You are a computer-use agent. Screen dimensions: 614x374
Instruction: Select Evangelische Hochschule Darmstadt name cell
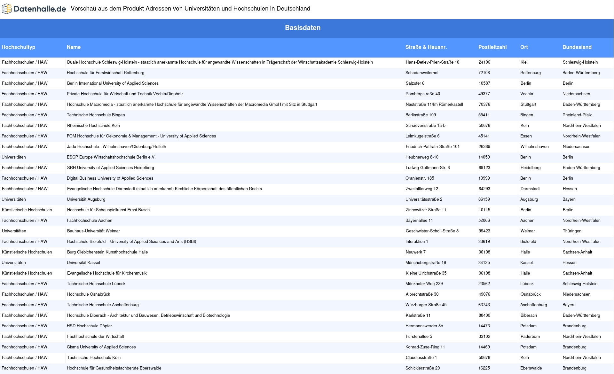point(164,189)
